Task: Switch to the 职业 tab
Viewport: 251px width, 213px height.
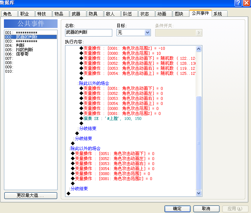Action: pyautogui.click(x=26, y=14)
